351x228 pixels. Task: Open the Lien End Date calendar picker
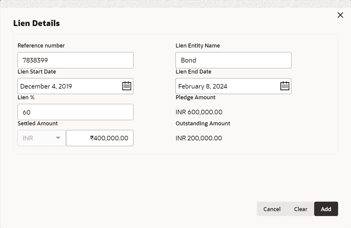(x=285, y=86)
